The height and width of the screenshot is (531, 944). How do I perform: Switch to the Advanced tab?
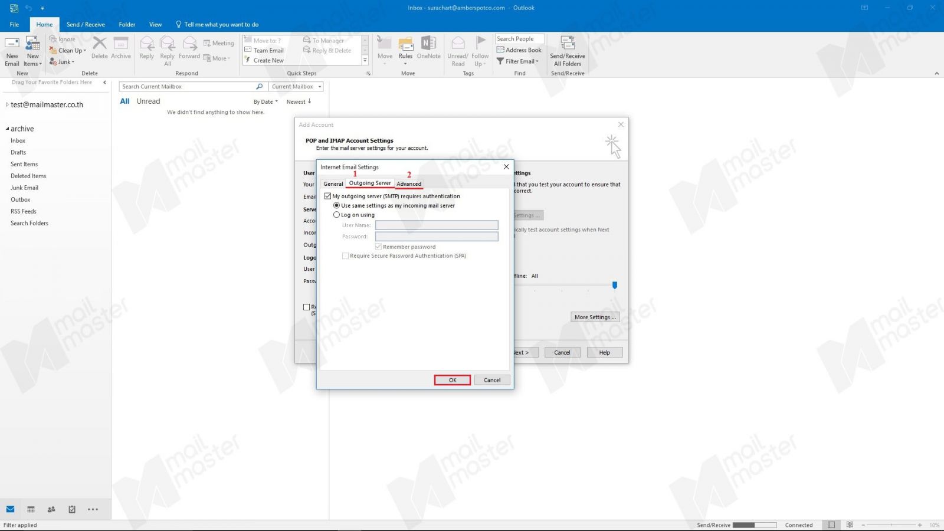409,184
